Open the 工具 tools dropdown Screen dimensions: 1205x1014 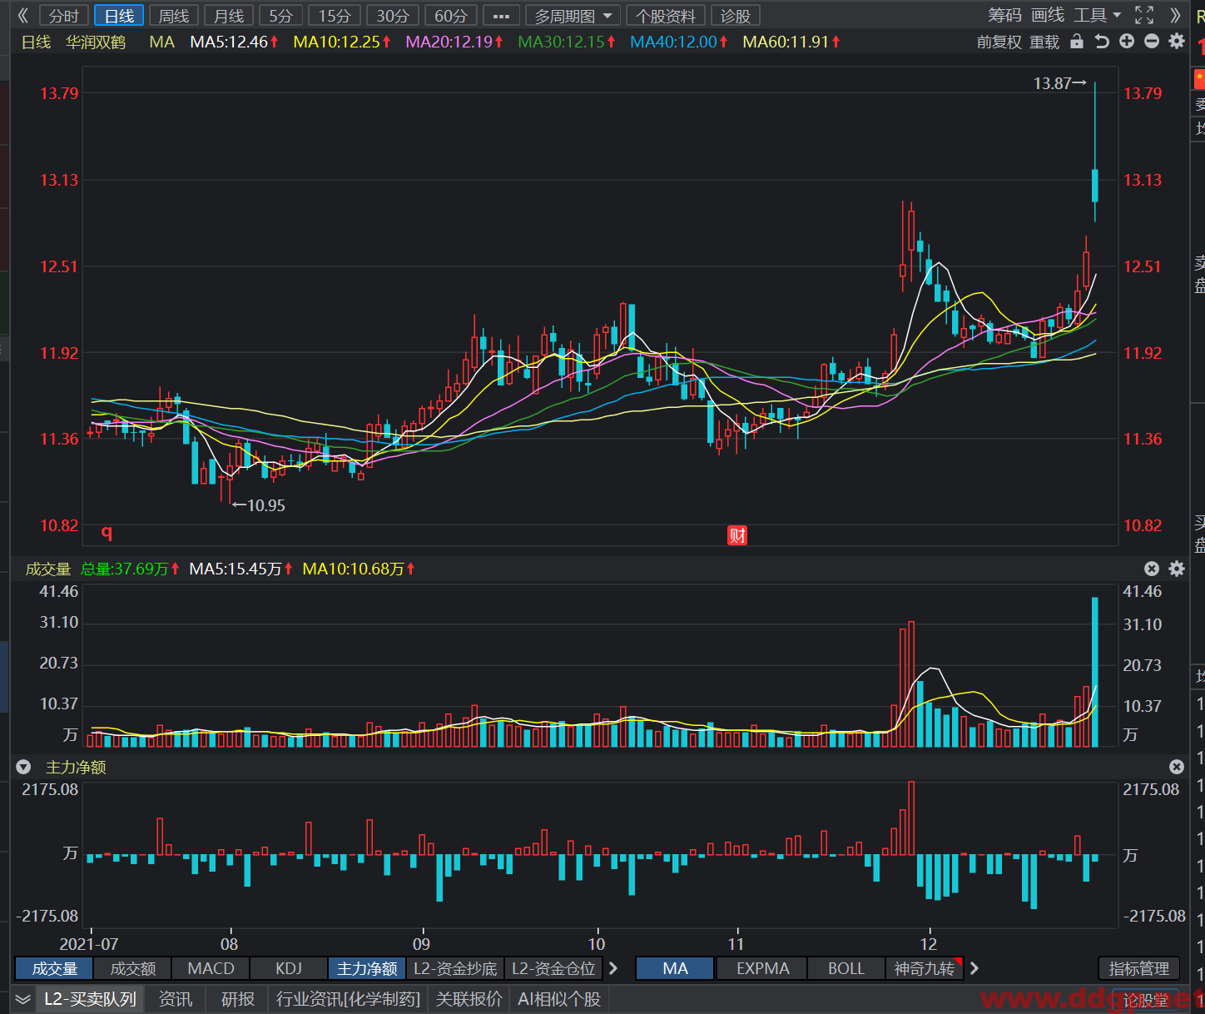coord(1098,15)
